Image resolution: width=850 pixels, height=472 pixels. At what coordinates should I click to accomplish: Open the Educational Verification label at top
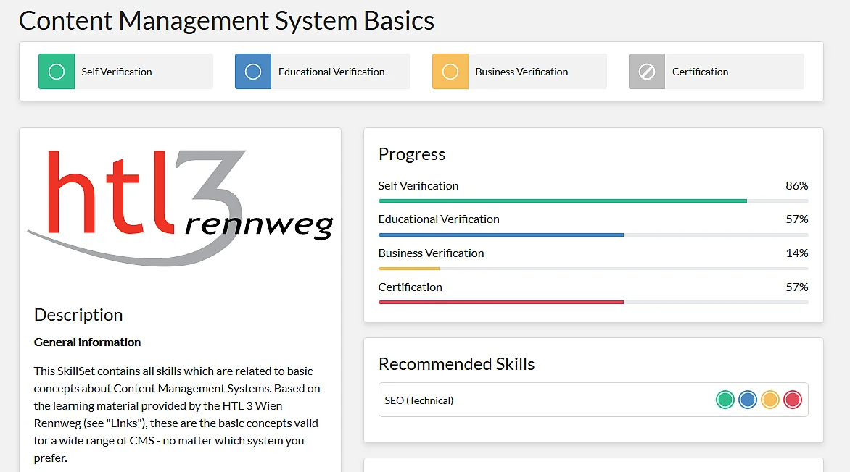pyautogui.click(x=331, y=72)
